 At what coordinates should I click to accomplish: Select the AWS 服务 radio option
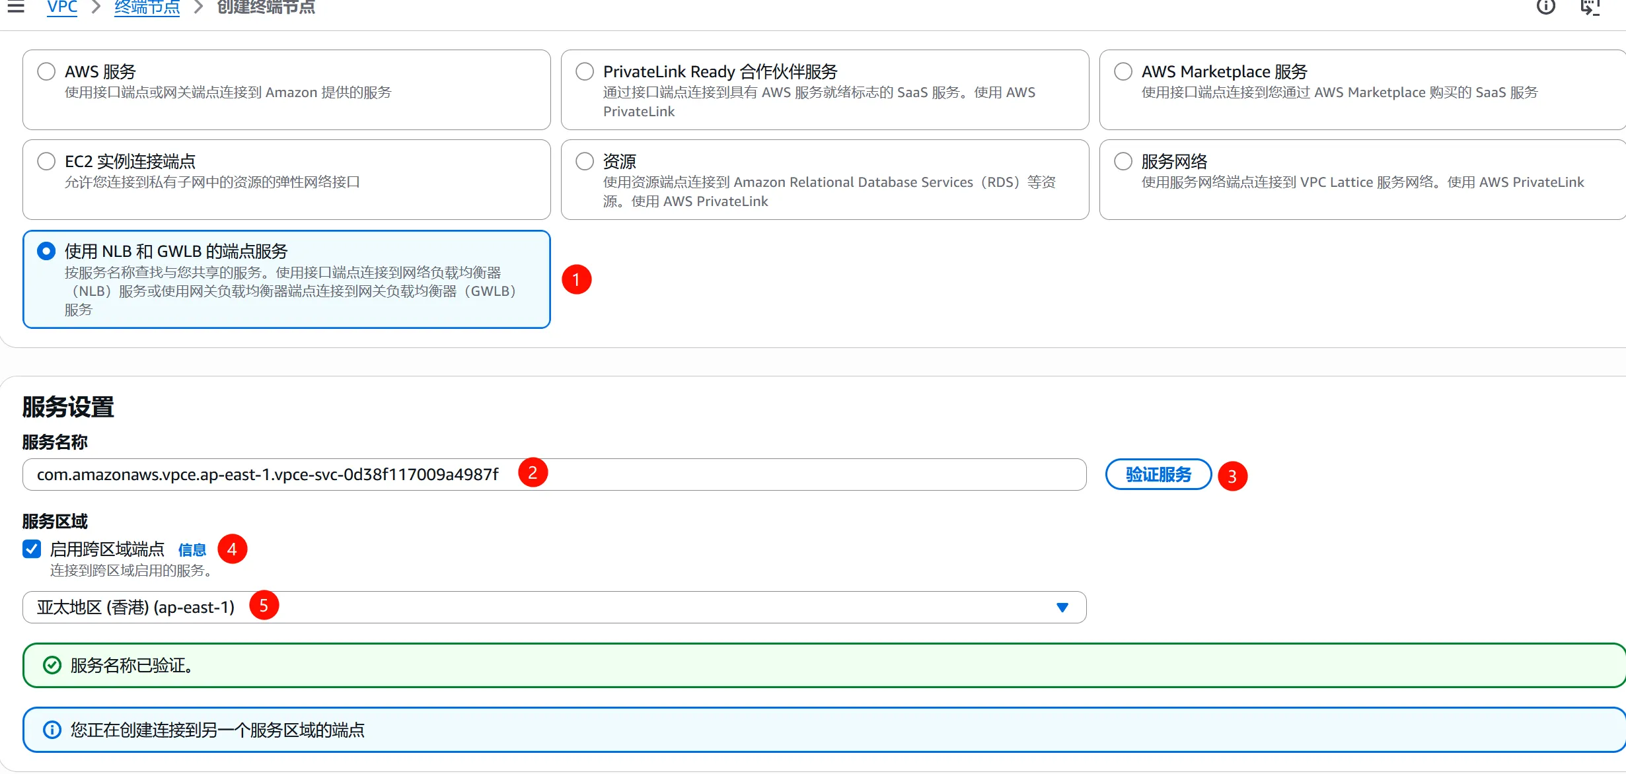coord(46,71)
